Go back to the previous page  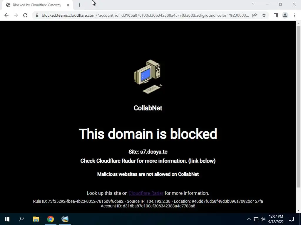[x=6, y=15]
